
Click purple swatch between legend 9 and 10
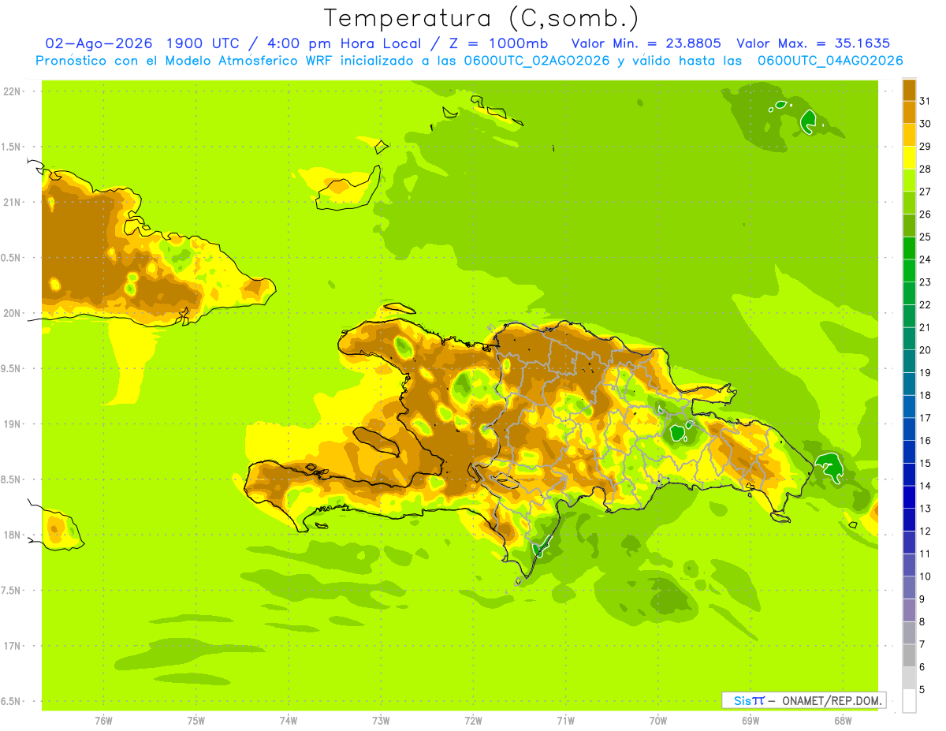tap(909, 587)
